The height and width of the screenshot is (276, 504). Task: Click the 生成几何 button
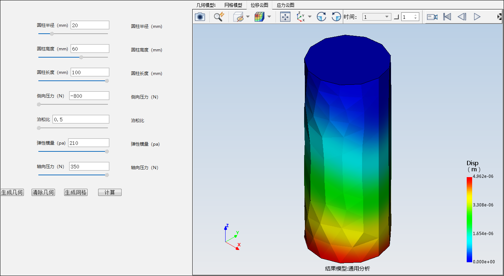[x=12, y=192]
